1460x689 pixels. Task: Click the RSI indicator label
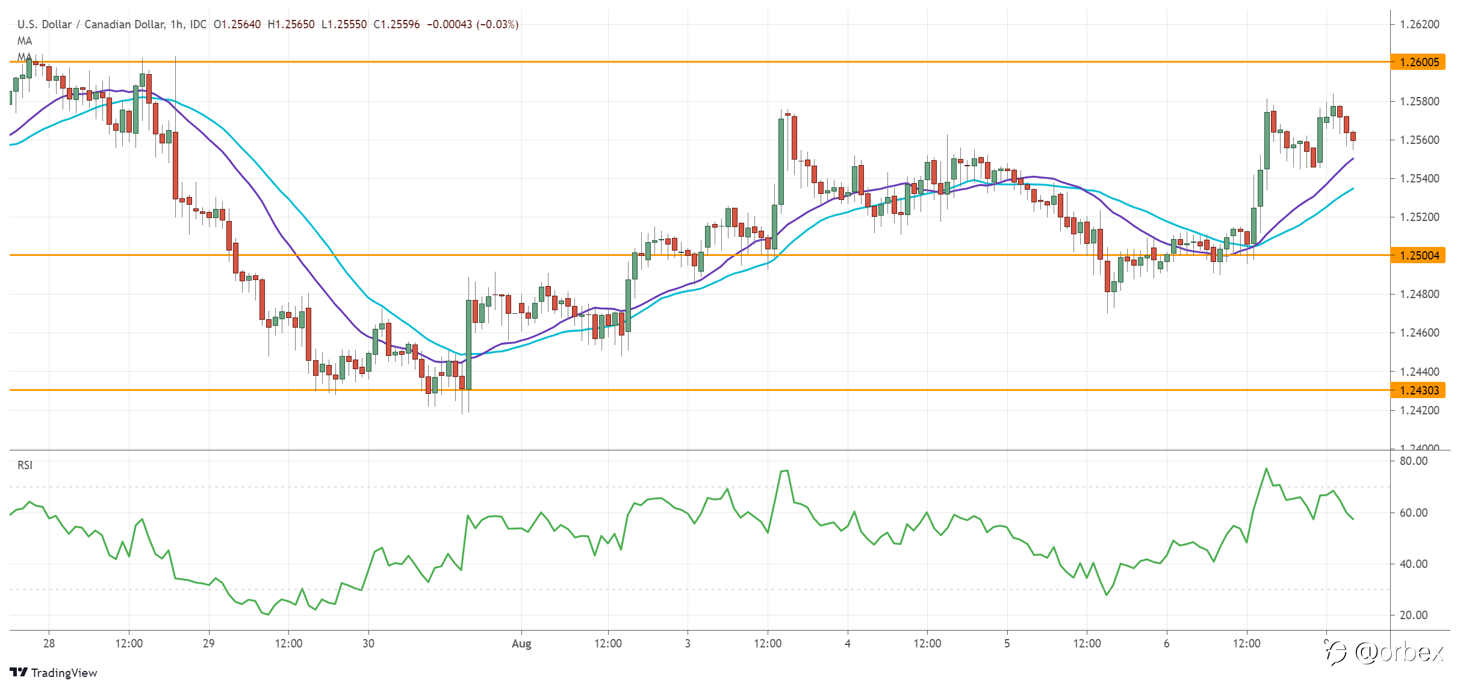coord(25,465)
